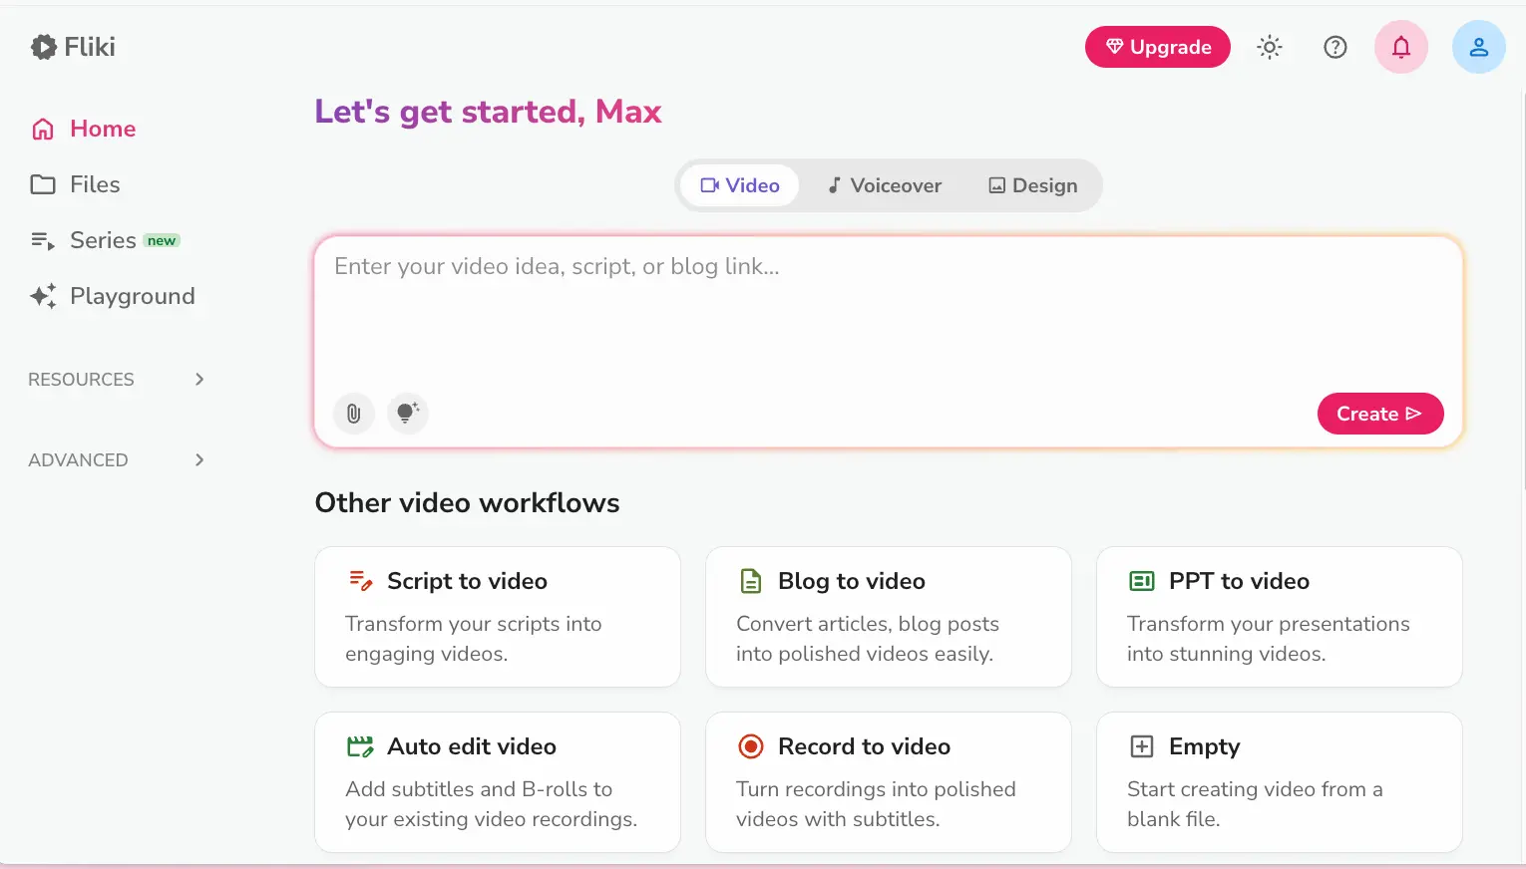
Task: Switch to the Design tab
Action: [1032, 185]
